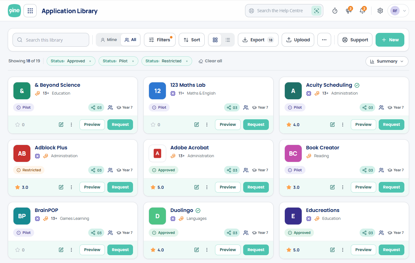Screen dimensions: 415x263
Task: Remove the Status: Pilot filter chip
Action: click(x=133, y=61)
